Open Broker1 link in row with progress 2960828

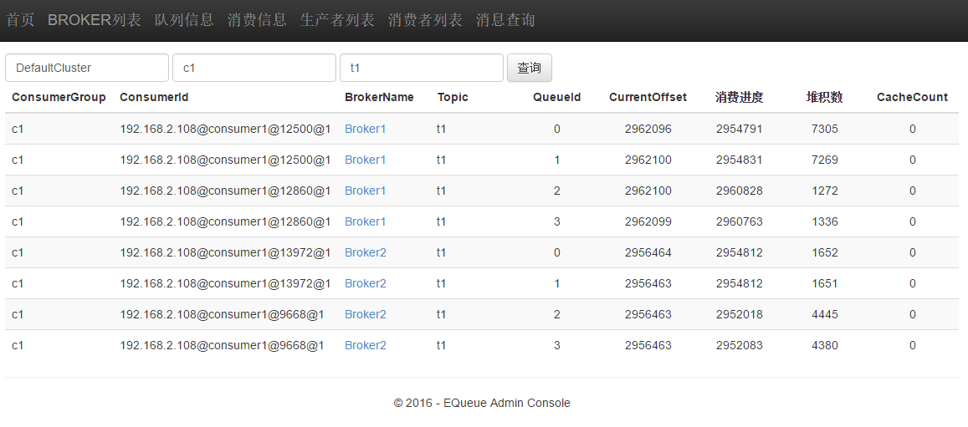[x=365, y=191]
